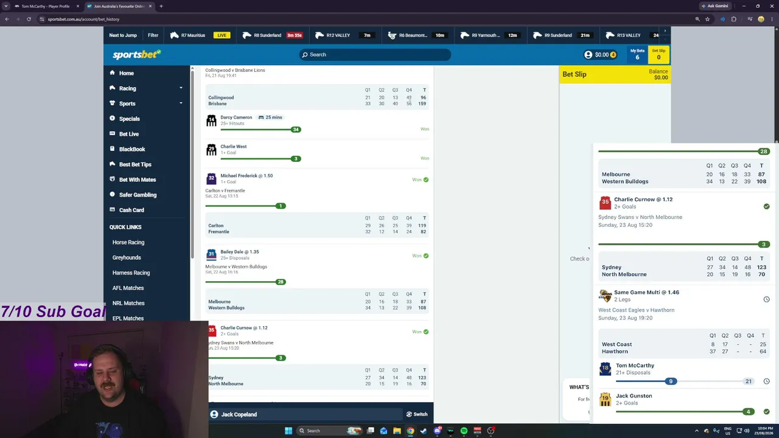
Task: Open the AFL Matches quick link
Action: point(128,288)
